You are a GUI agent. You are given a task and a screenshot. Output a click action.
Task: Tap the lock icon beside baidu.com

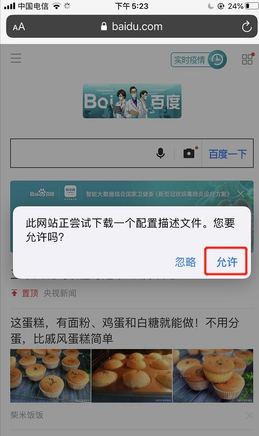point(104,26)
